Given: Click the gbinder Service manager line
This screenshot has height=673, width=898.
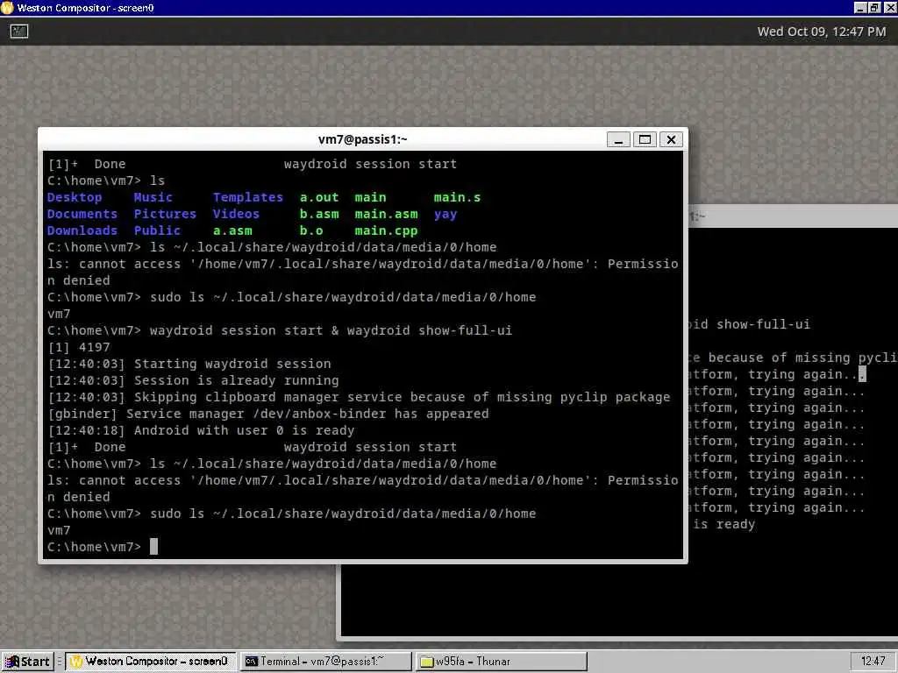Looking at the screenshot, I should click(268, 414).
